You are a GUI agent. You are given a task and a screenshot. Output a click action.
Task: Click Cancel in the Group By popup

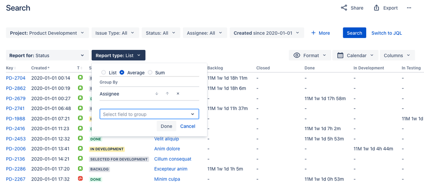(x=188, y=126)
